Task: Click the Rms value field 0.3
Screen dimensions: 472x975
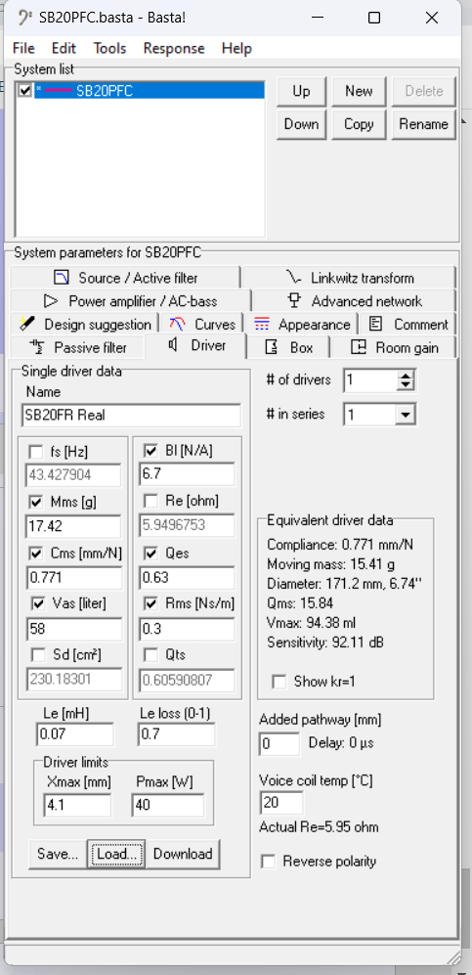Action: coord(187,629)
